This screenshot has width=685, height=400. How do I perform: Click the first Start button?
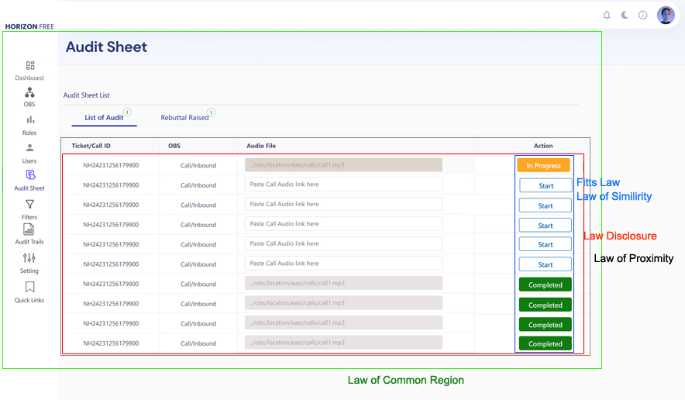point(546,186)
